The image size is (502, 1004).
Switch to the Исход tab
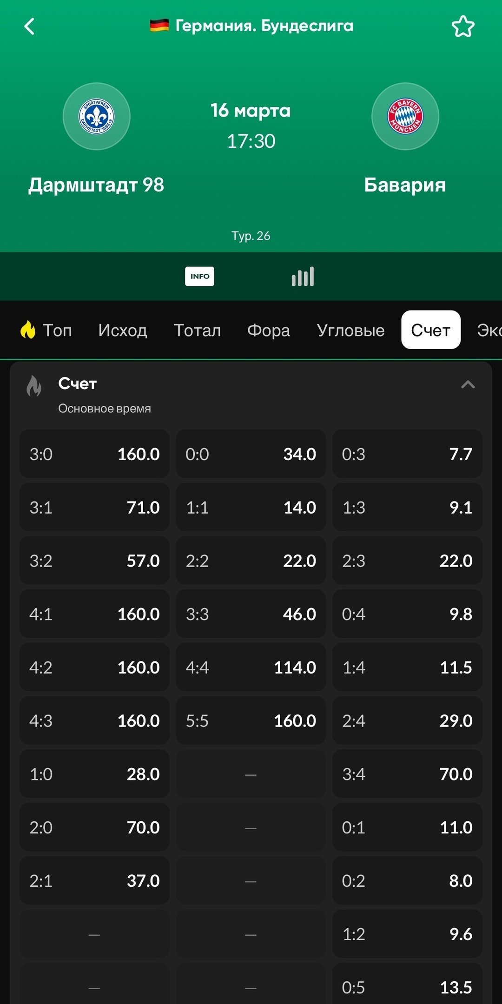click(123, 330)
